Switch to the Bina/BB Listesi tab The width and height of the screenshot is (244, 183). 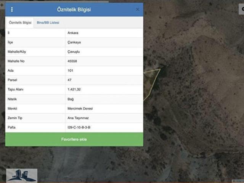48,23
